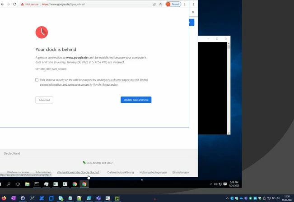Open the Paused profile button
The height and width of the screenshot is (202, 294).
pos(173,4)
